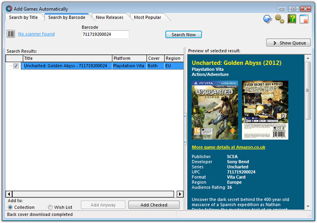Click the Region column header
Viewport: 317px width, 223px height.
click(x=174, y=58)
